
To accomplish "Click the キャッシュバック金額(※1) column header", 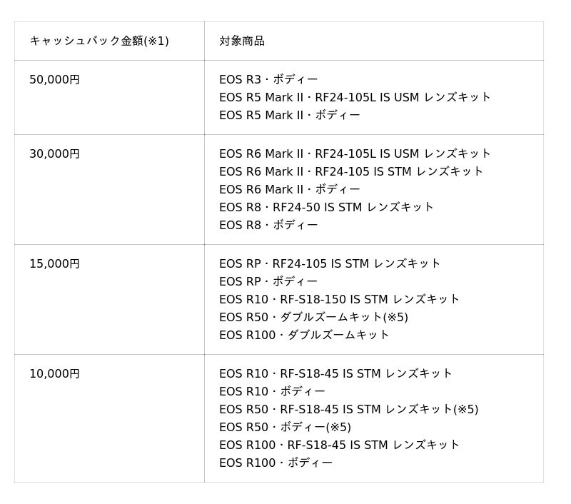I will click(x=99, y=41).
